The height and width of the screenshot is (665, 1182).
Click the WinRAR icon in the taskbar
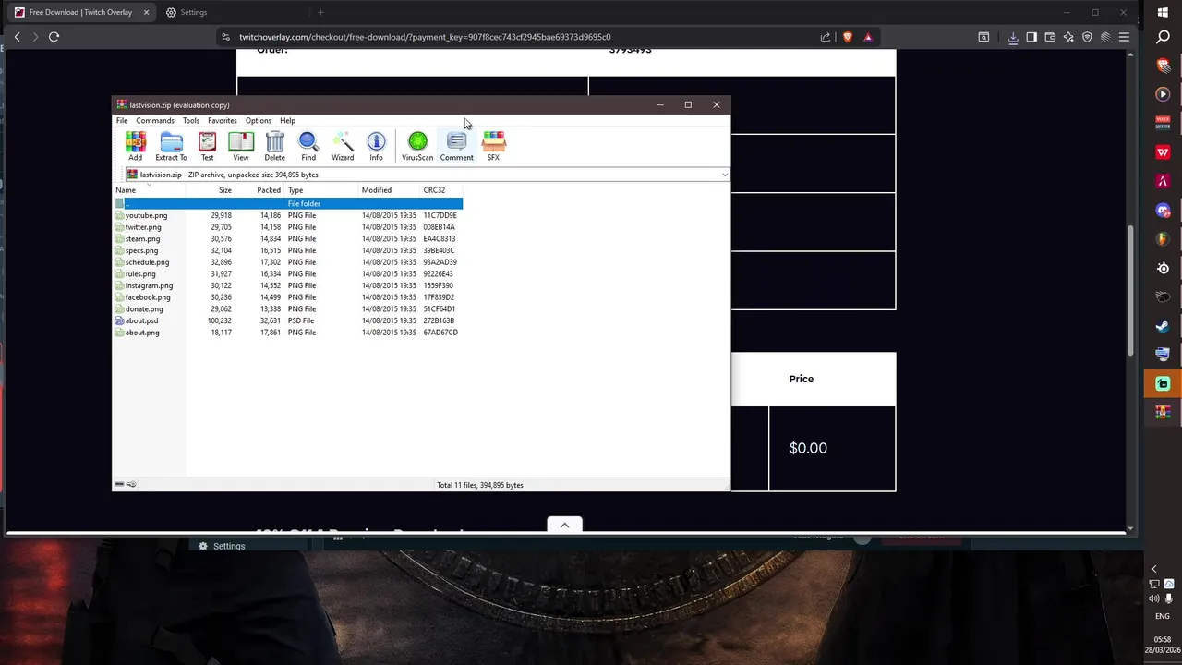point(1163,412)
